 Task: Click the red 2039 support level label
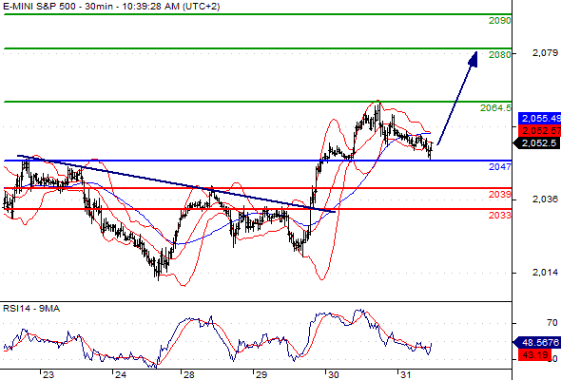click(x=500, y=195)
